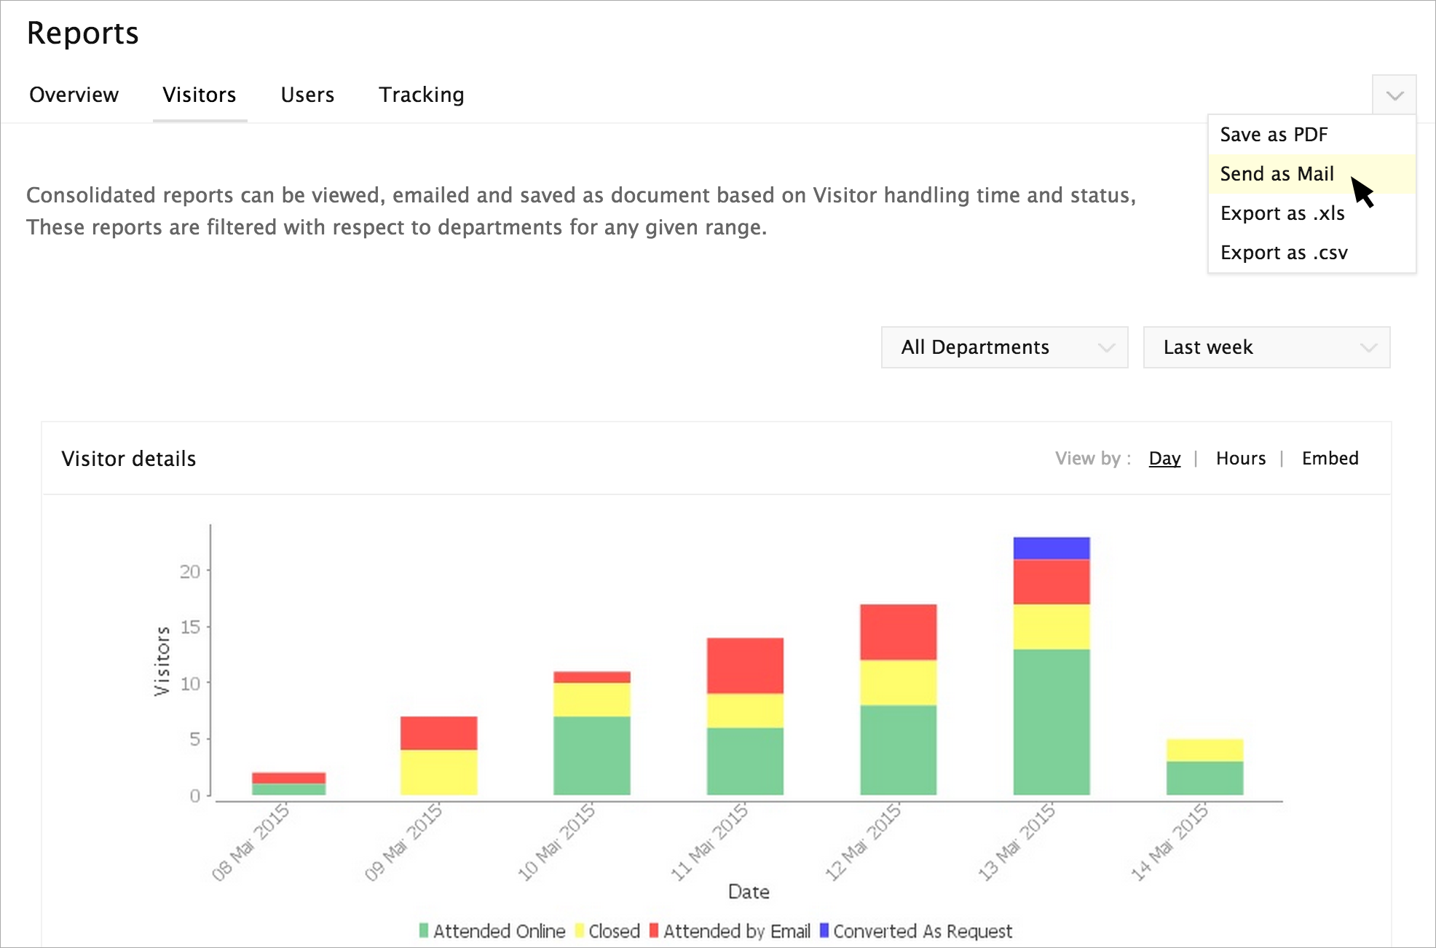
Task: Switch to the Overview tab
Action: point(74,95)
